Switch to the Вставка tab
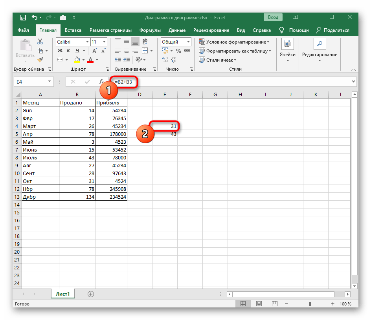The width and height of the screenshot is (371, 320). tap(73, 30)
